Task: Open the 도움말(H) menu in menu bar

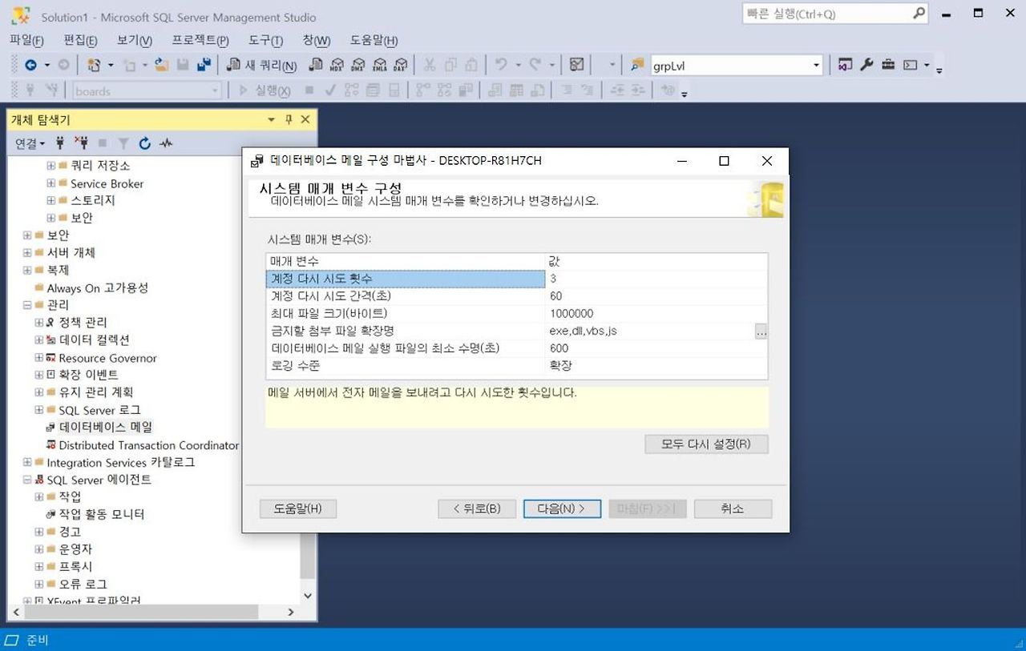Action: (x=374, y=41)
